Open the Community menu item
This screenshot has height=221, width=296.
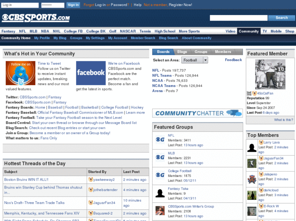[x=249, y=31]
